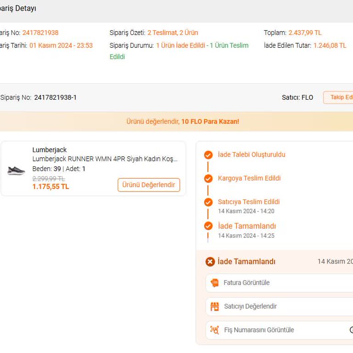Viewport: 353px width, 353px height.
Task: Click the Satıcıyı Değerlendir store icon
Action: (215, 307)
